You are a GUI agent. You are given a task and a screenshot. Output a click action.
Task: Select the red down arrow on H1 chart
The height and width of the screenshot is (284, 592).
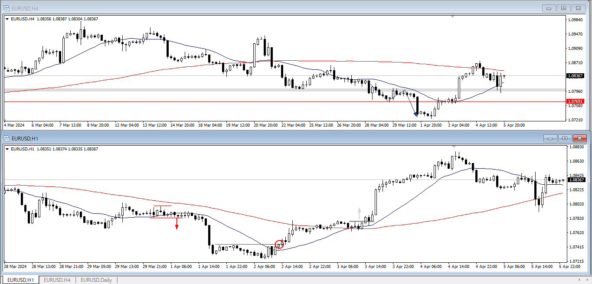177,223
